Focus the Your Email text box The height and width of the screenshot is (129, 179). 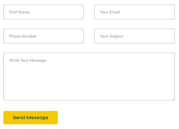(x=135, y=12)
